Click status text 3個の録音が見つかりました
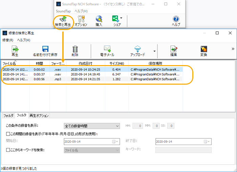Viewport: 237px width, 172px height. click(x=19, y=169)
